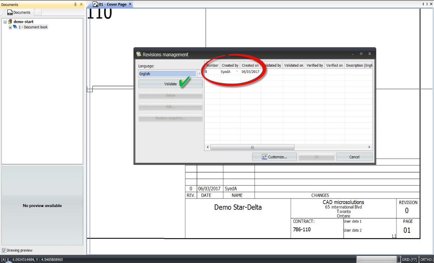Toggle the Drawing preview checkbox
This screenshot has height=263, width=434.
4,250
